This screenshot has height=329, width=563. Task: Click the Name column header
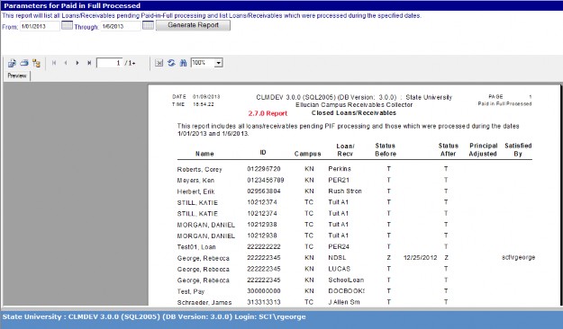point(204,154)
